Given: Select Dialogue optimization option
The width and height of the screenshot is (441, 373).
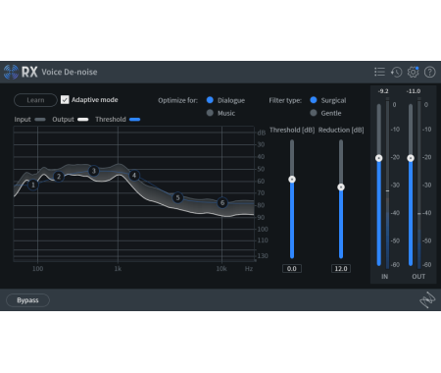Looking at the screenshot, I should [210, 100].
